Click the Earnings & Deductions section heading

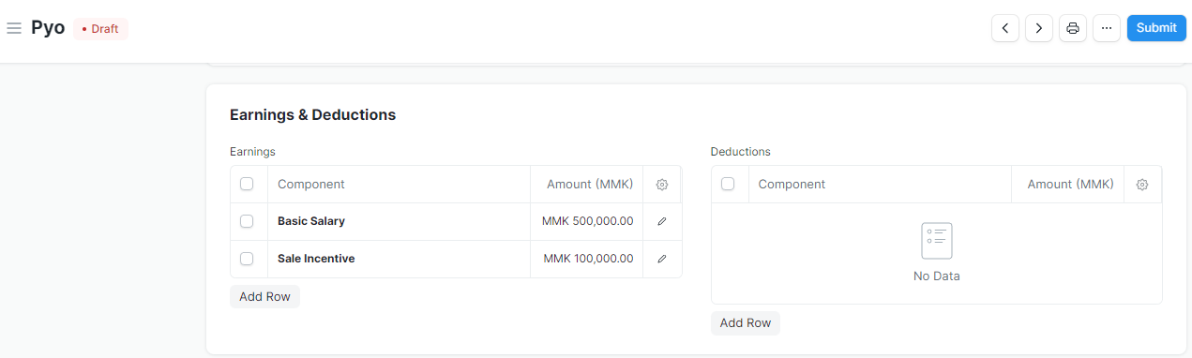point(312,114)
